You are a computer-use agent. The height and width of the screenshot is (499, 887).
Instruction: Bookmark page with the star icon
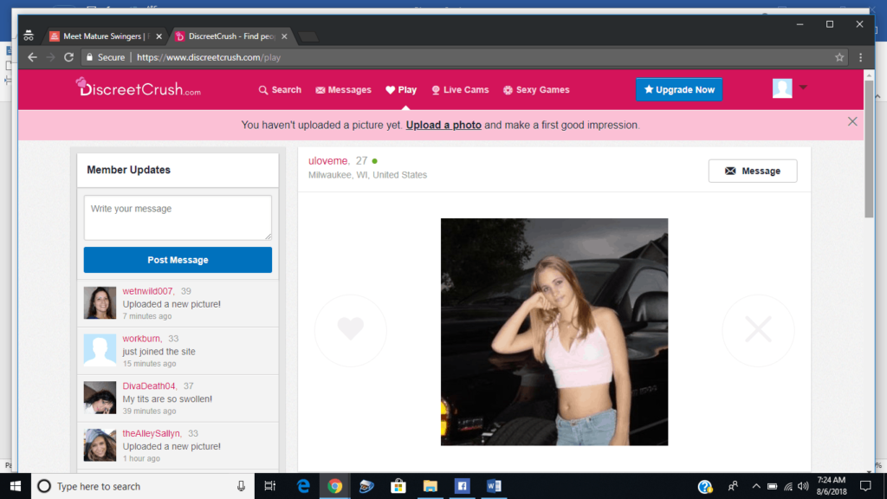pos(839,57)
